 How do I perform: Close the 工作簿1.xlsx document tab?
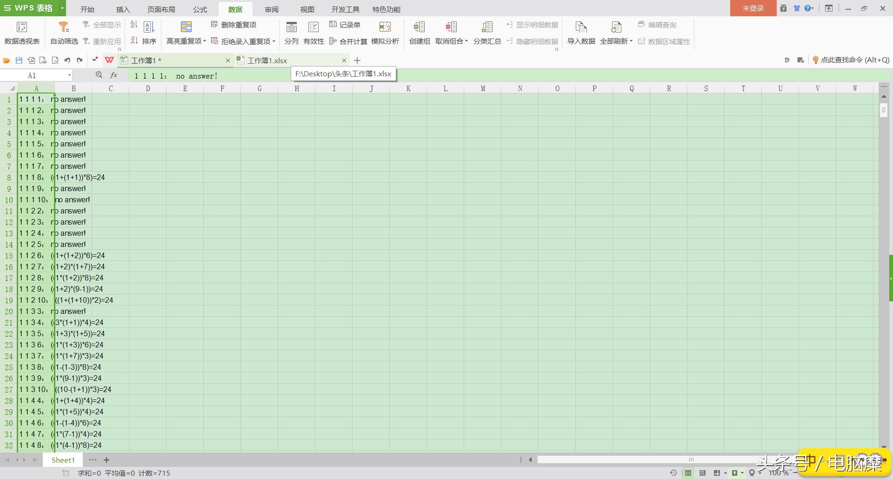[x=344, y=60]
